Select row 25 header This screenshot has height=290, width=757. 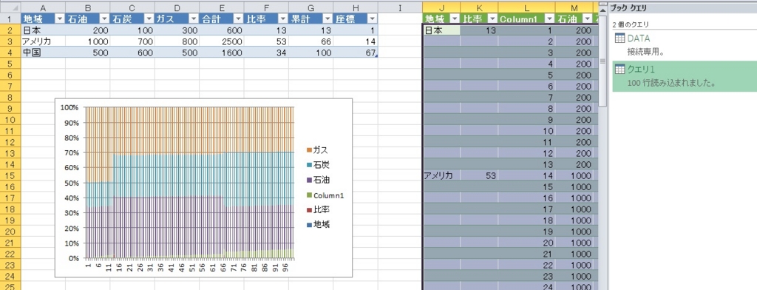[x=10, y=286]
